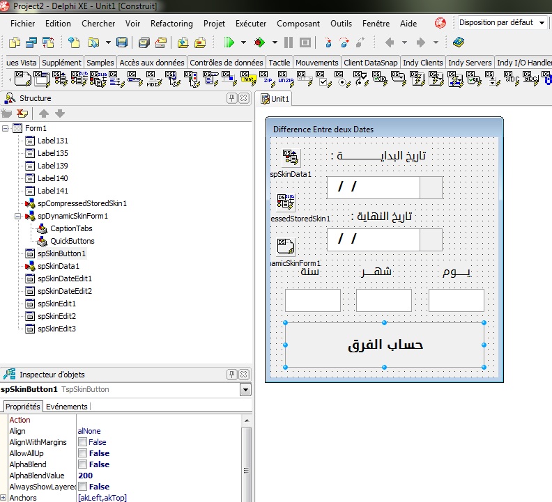This screenshot has width=552, height=502.
Task: Open the Composant menu
Action: 298,24
